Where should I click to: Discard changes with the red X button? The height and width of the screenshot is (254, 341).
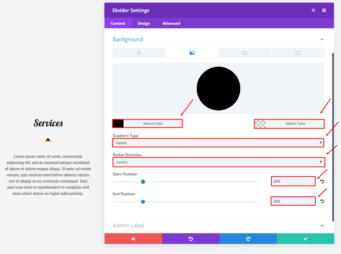(x=133, y=239)
